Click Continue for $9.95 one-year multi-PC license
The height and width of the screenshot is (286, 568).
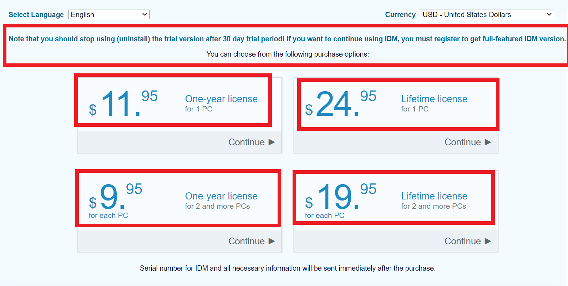pyautogui.click(x=252, y=241)
